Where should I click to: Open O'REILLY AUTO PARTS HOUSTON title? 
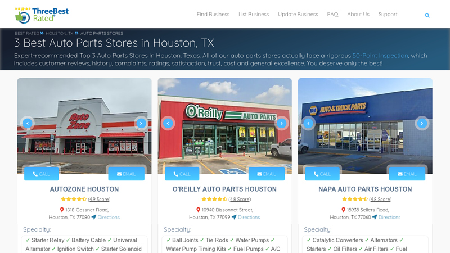(x=224, y=189)
